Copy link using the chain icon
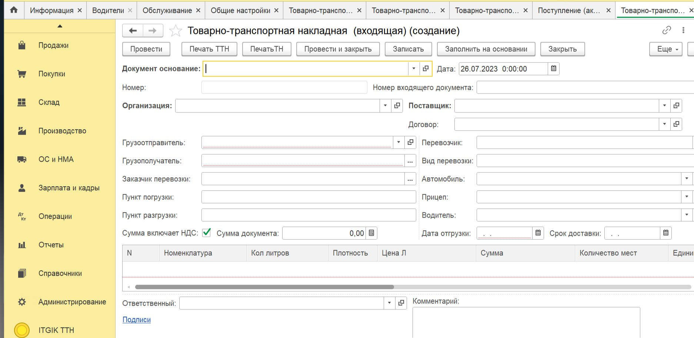The image size is (694, 338). click(x=666, y=30)
